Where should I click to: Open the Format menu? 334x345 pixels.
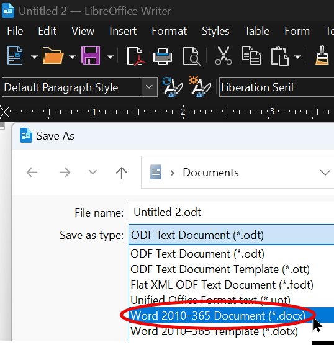pos(169,31)
